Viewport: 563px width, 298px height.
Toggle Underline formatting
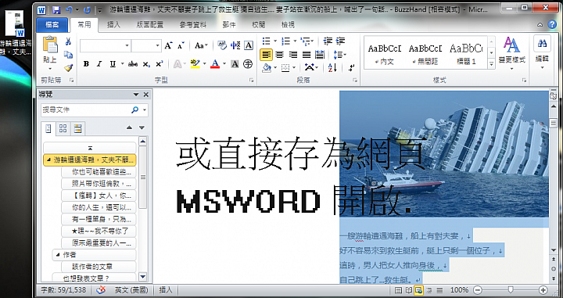(x=113, y=64)
